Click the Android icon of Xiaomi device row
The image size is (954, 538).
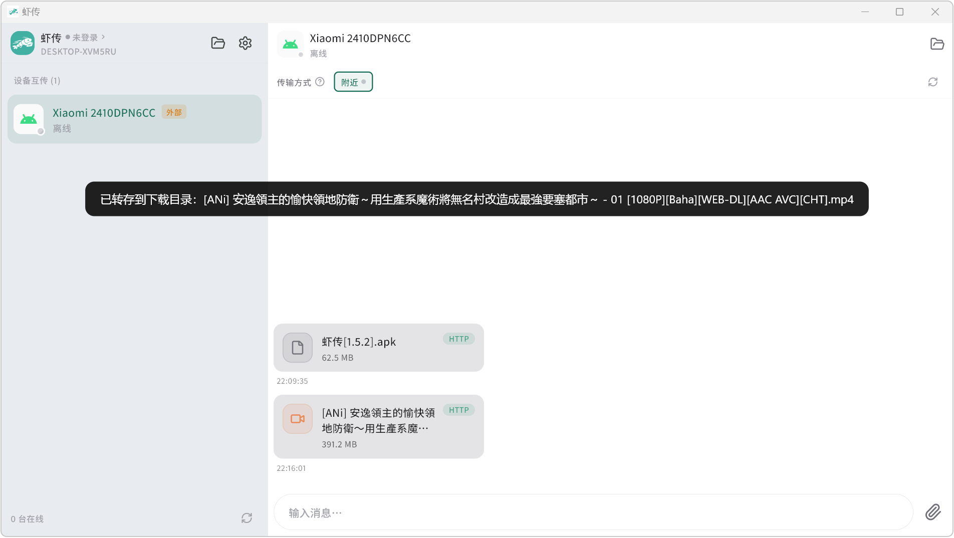(x=29, y=119)
